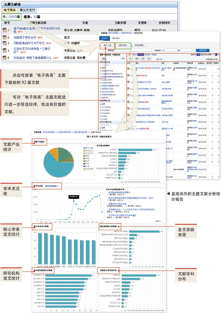The image size is (221, 313).
Task: Select the 第三方支付 tab in 主题文献馆
Action: [27, 10]
